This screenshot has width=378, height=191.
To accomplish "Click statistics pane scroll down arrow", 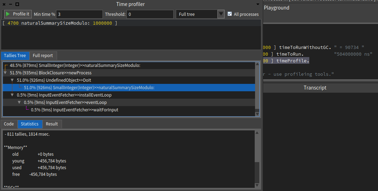I will point(257,185).
